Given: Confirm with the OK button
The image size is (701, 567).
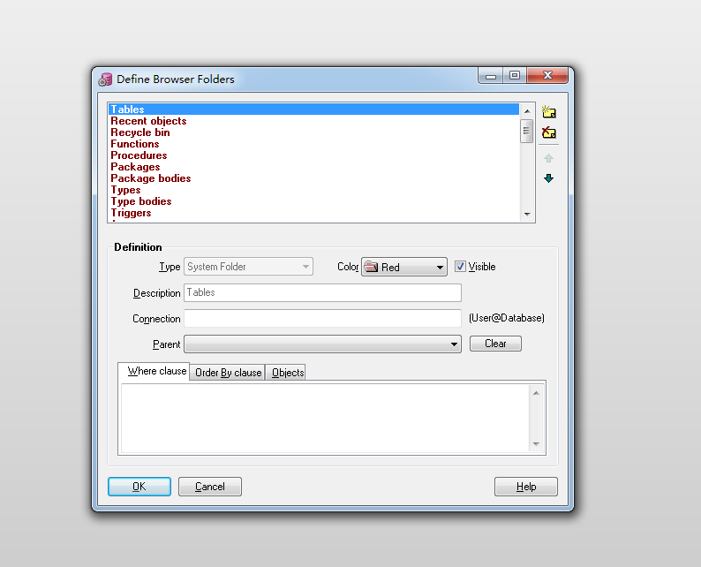Looking at the screenshot, I should click(139, 487).
